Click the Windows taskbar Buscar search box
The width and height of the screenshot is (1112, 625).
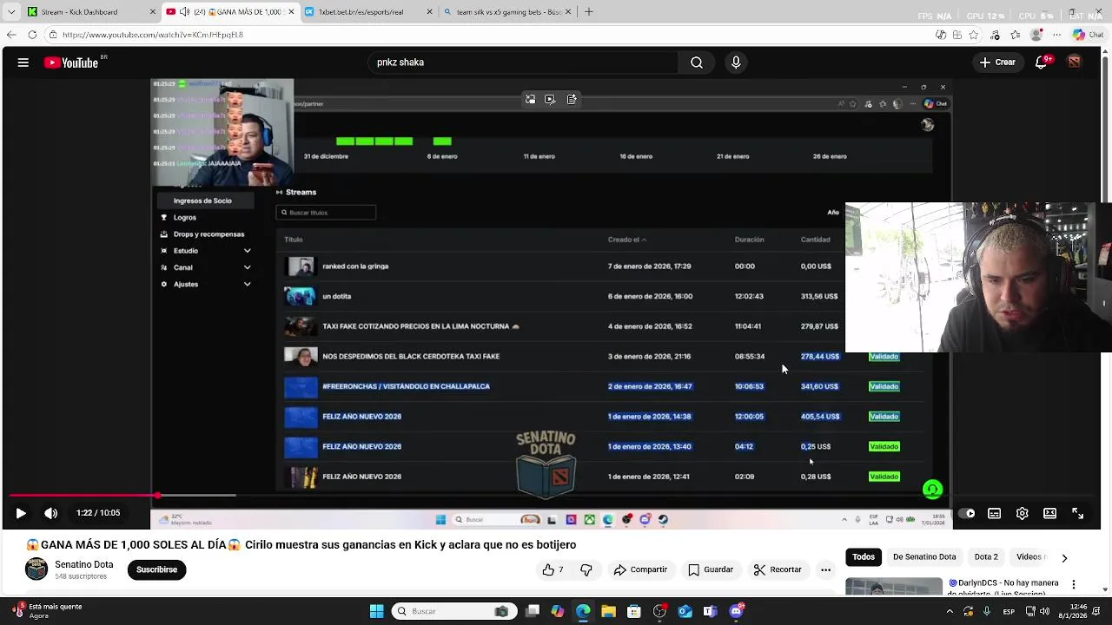tap(453, 611)
